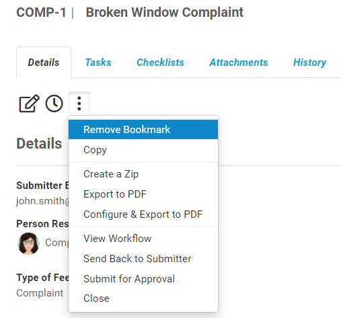Open the clock history icon
The image size is (341, 318).
pos(54,104)
